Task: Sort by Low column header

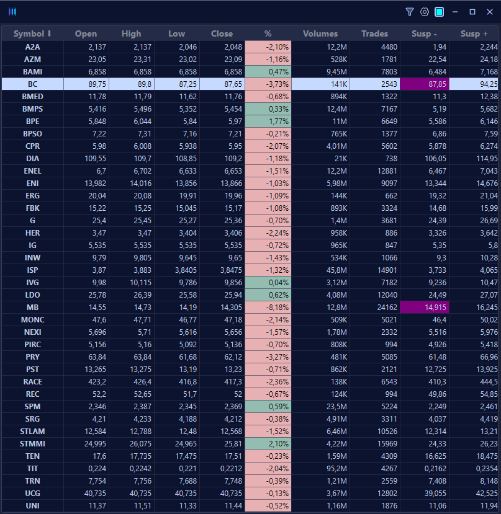Action: pyautogui.click(x=177, y=33)
